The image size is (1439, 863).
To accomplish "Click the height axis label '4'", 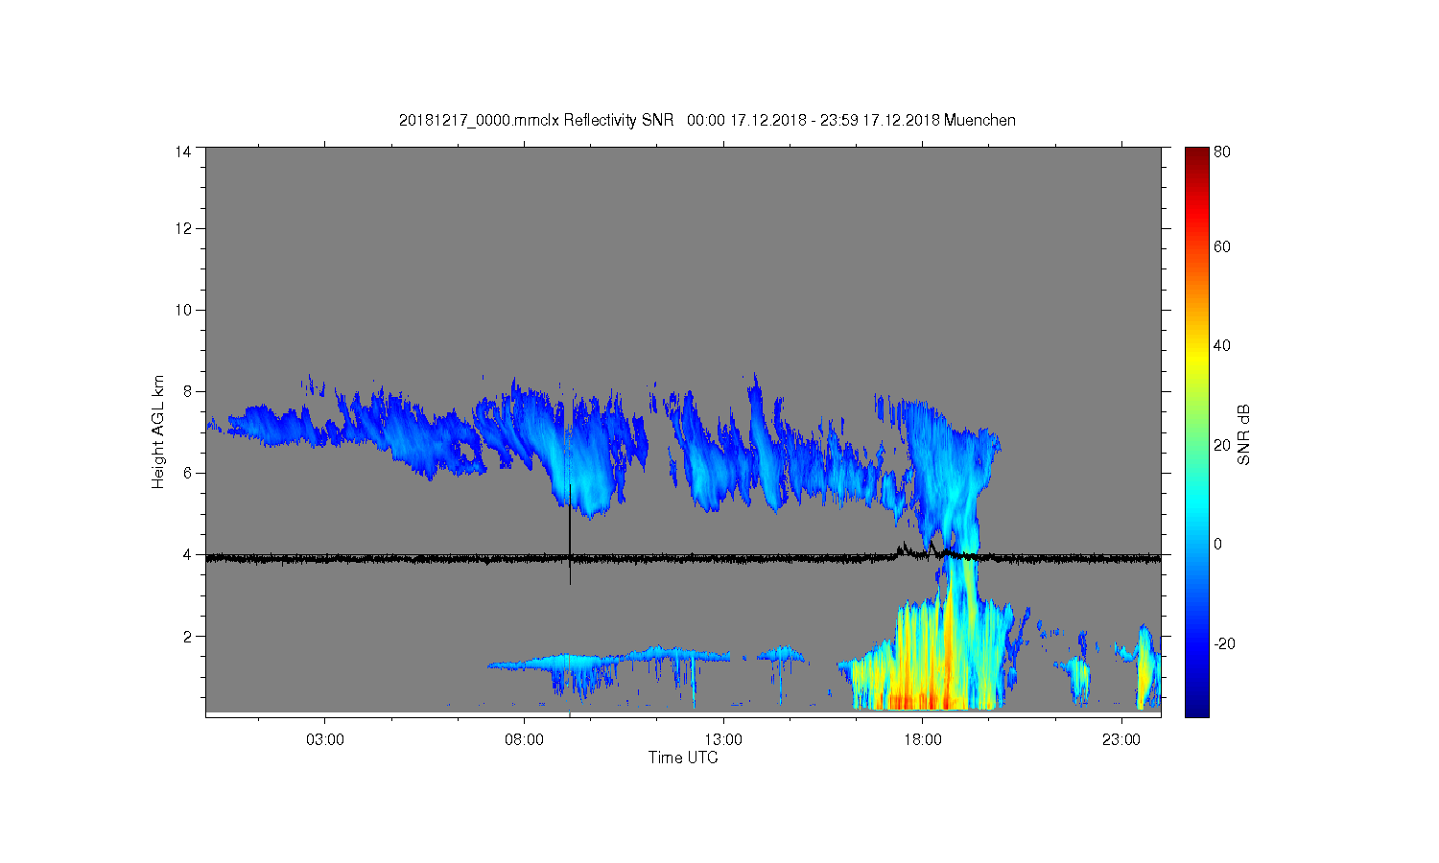I will [186, 554].
